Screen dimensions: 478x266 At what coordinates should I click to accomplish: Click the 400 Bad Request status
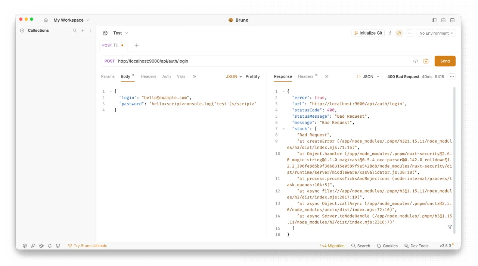pyautogui.click(x=403, y=76)
